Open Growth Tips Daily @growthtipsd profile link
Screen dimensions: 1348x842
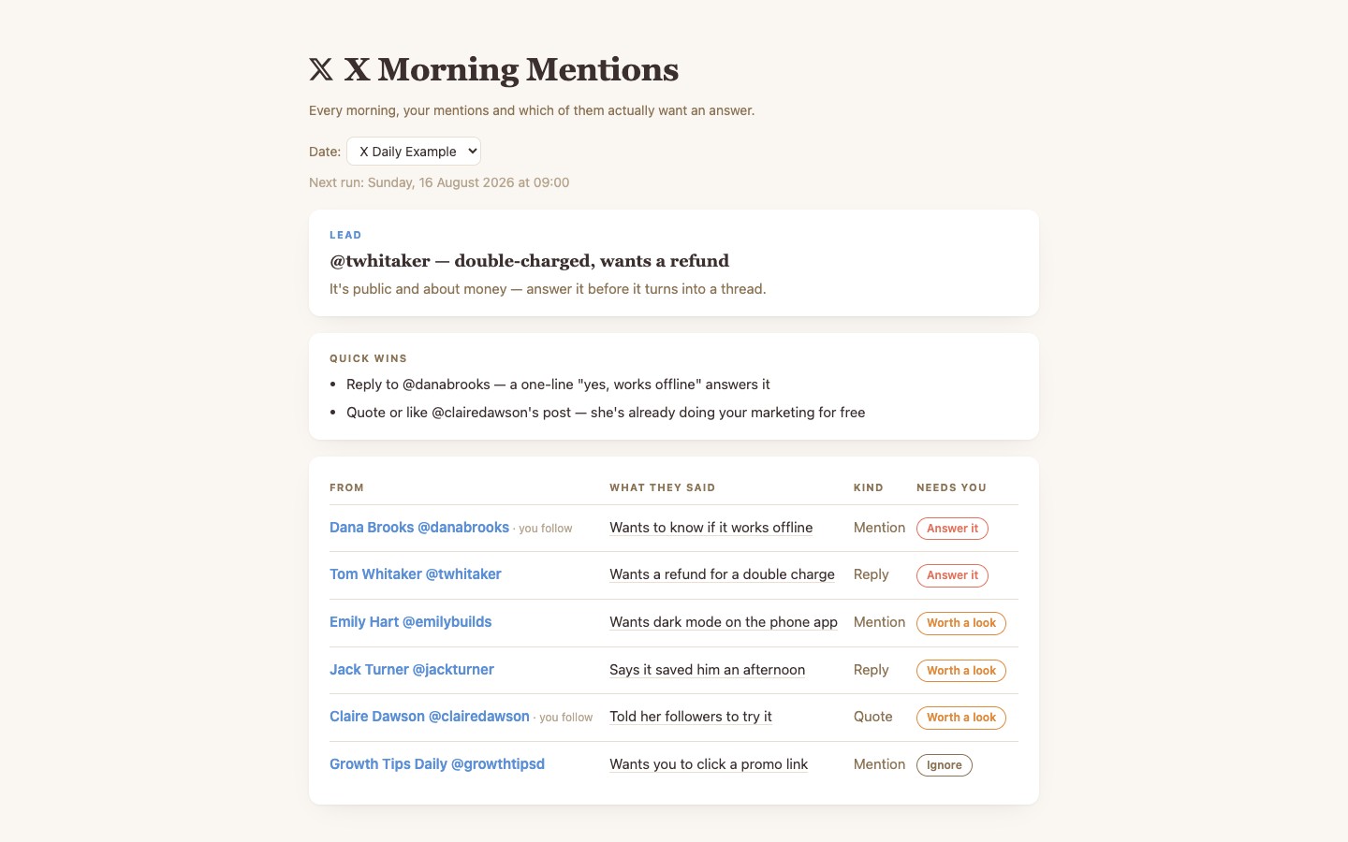click(437, 764)
